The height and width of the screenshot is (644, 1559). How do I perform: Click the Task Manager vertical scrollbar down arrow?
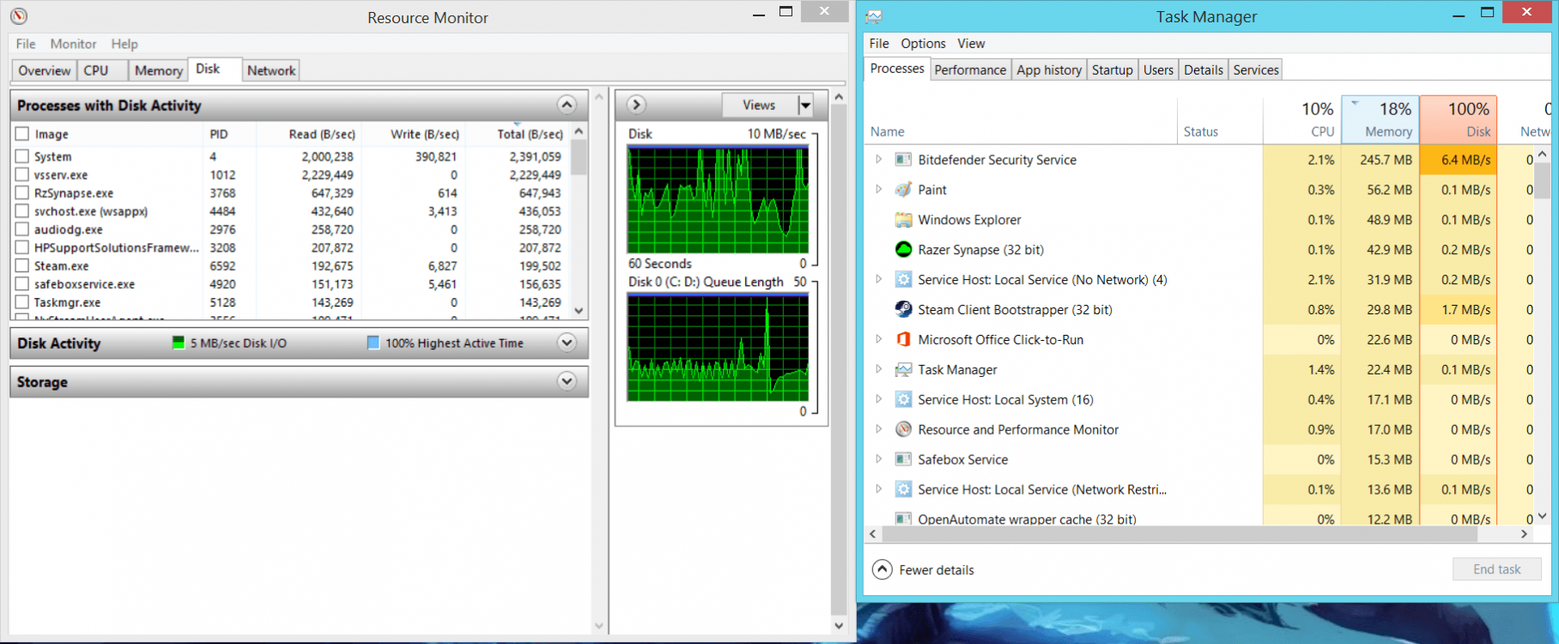1542,516
